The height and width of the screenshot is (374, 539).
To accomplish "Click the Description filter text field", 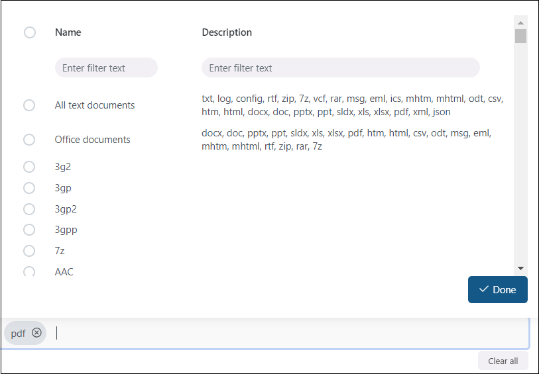I will click(x=340, y=68).
